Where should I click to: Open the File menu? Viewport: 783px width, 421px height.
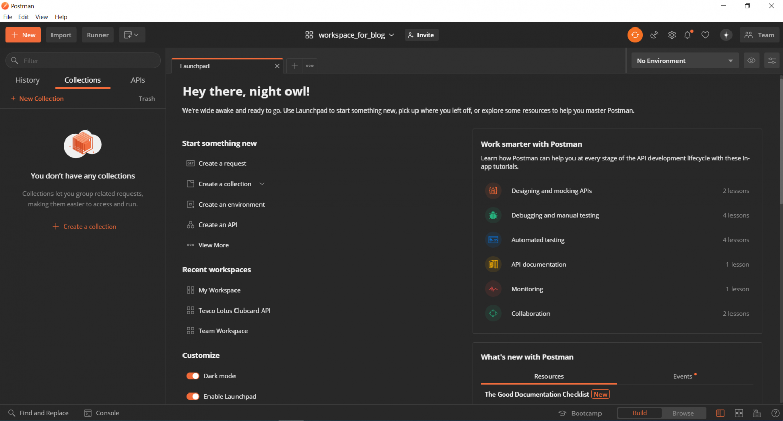click(x=8, y=17)
